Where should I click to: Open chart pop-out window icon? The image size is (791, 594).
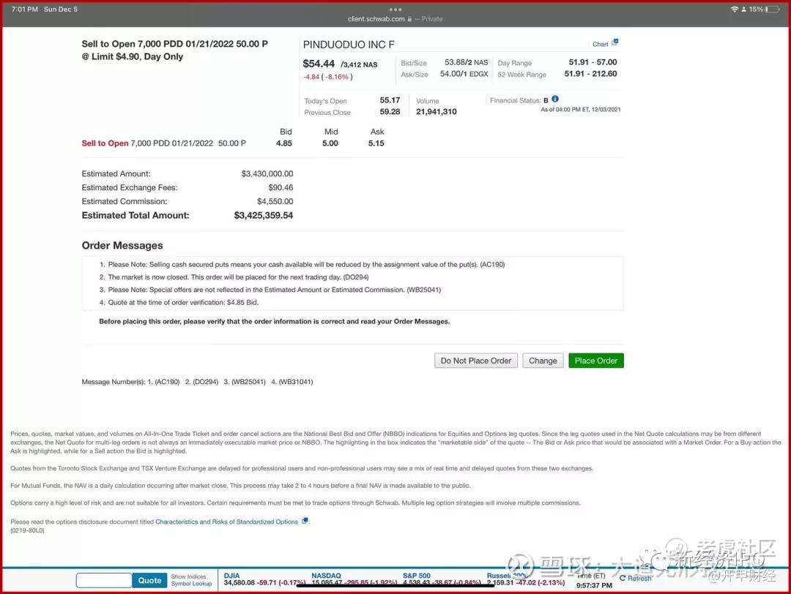click(614, 42)
